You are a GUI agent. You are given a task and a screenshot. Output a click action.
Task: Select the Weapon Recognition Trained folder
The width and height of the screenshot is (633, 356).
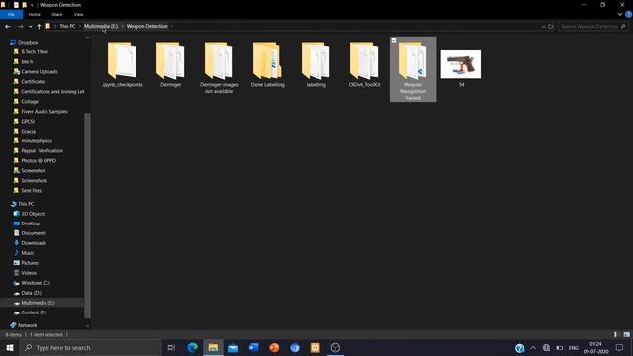click(413, 69)
